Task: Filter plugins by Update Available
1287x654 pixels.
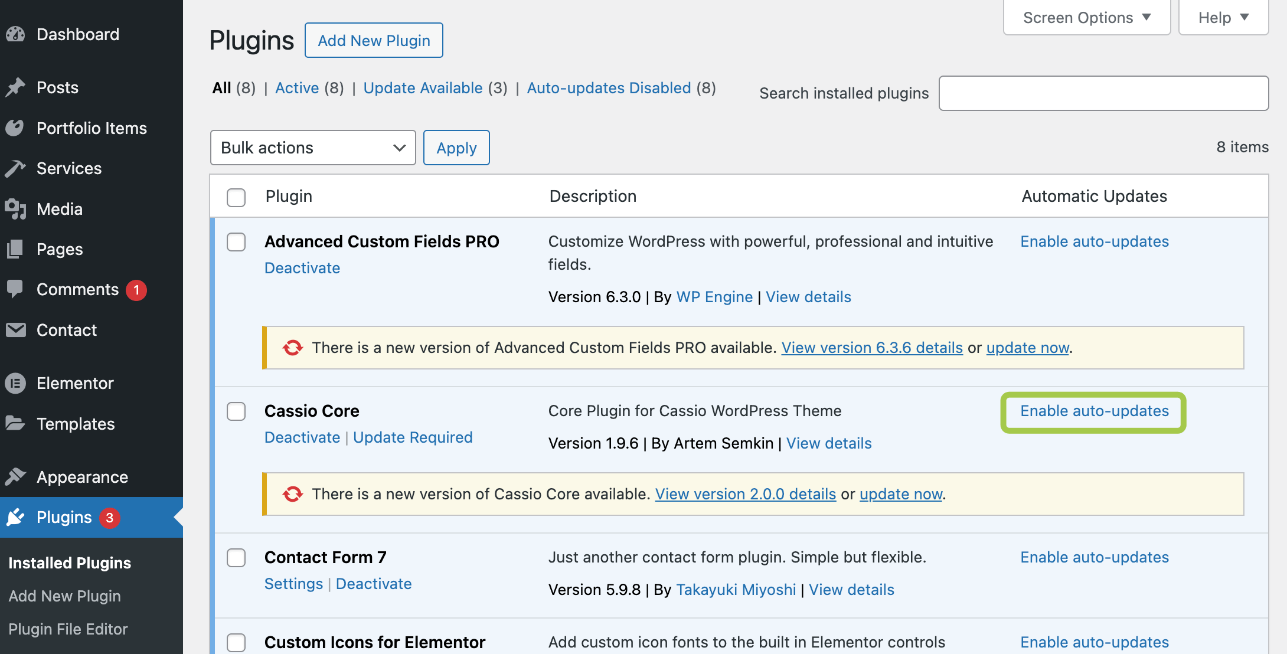Action: (x=423, y=88)
